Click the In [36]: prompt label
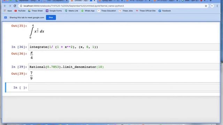Image resolution: width=223 pixels, height=125 pixels. pos(19,47)
